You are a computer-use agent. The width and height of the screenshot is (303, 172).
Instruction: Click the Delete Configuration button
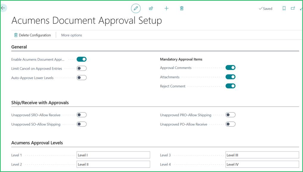coord(32,35)
